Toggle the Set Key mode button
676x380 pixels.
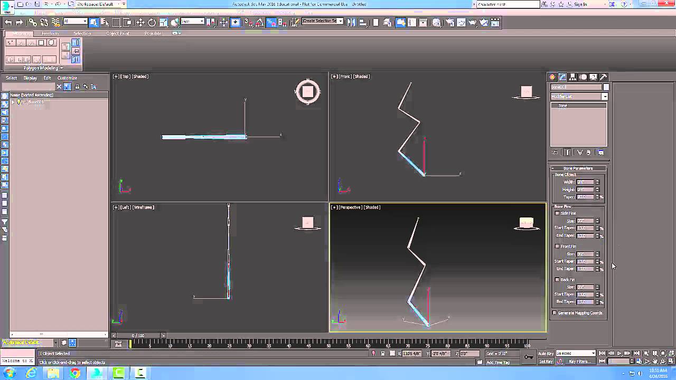point(546,362)
